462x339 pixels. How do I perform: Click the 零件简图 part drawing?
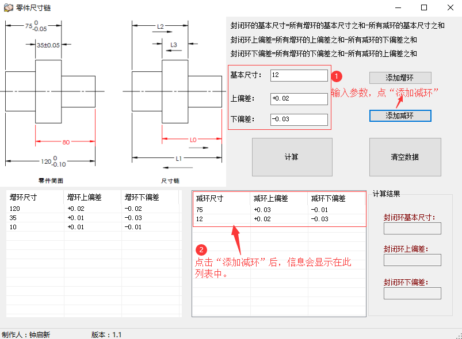(52, 102)
